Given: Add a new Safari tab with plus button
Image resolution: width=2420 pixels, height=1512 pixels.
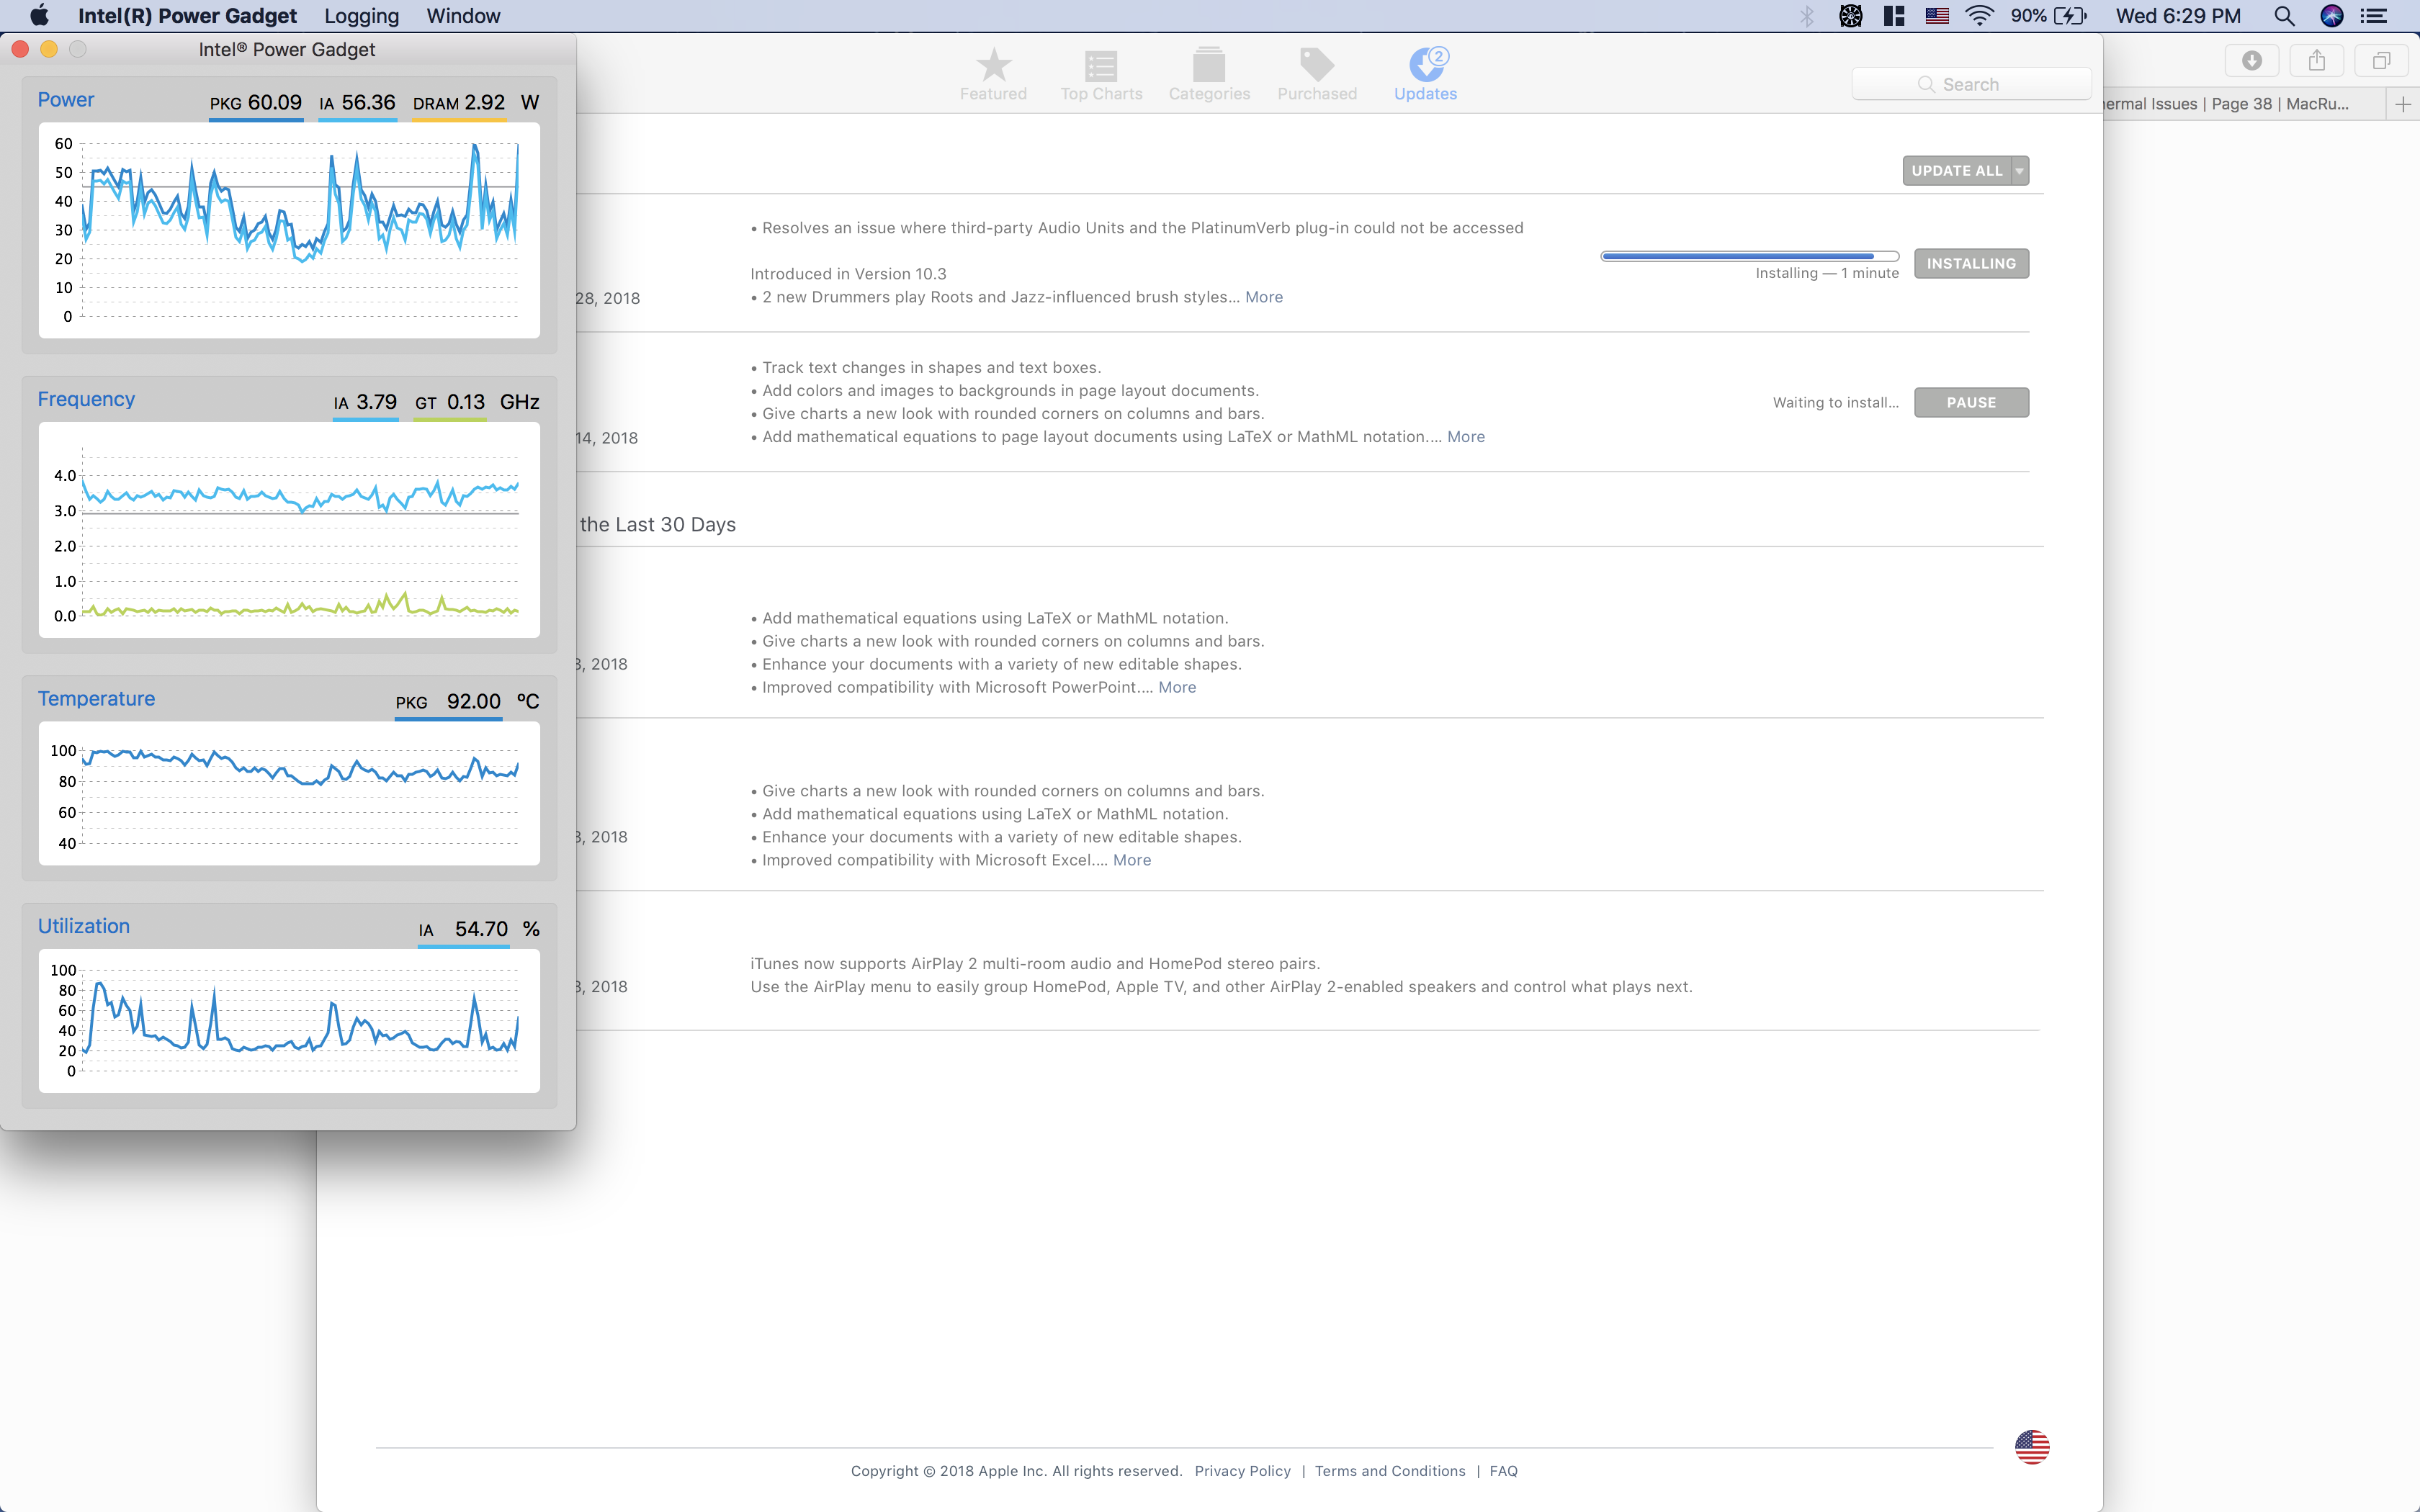Looking at the screenshot, I should [x=2403, y=104].
